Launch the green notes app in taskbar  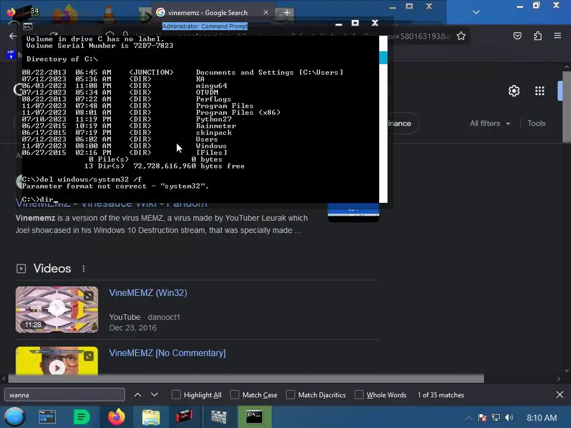81,417
